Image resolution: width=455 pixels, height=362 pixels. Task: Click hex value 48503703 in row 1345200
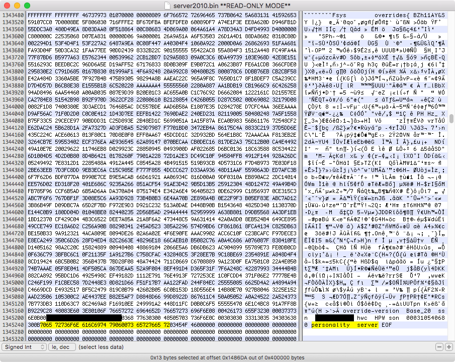175,318
